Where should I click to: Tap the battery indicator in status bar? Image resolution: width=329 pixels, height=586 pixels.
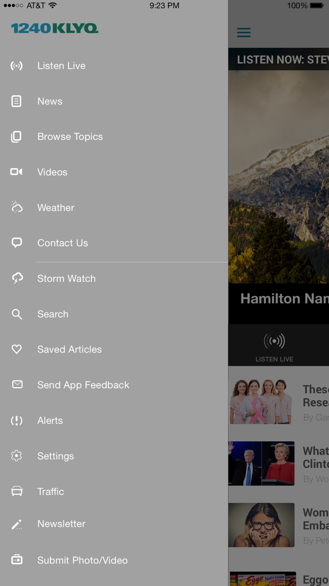point(317,6)
